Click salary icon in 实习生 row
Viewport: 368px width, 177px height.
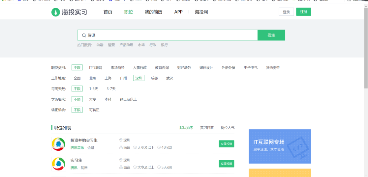pyautogui.click(x=121, y=167)
